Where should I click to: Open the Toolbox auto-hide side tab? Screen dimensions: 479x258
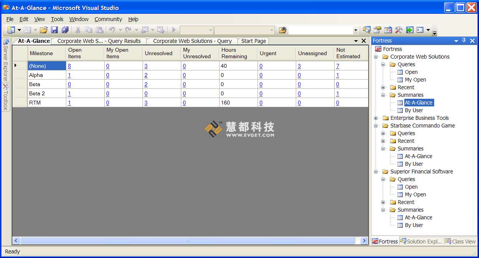[6, 97]
